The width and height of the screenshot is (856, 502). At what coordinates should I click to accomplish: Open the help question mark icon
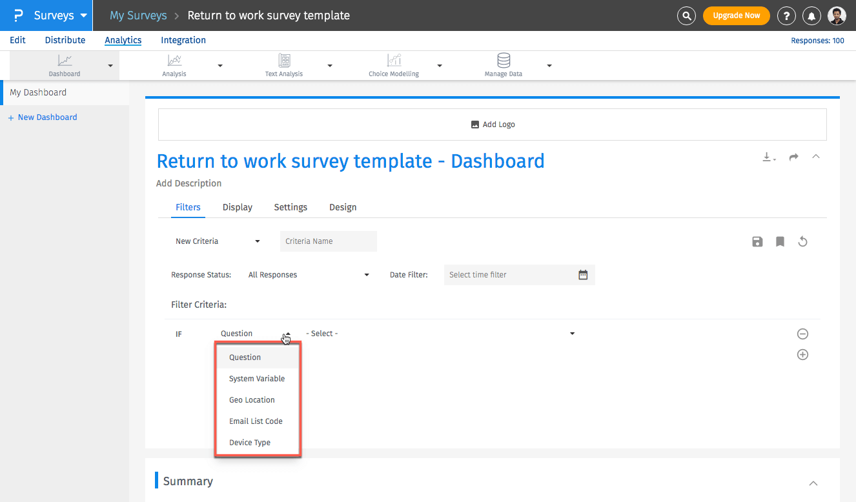(786, 16)
